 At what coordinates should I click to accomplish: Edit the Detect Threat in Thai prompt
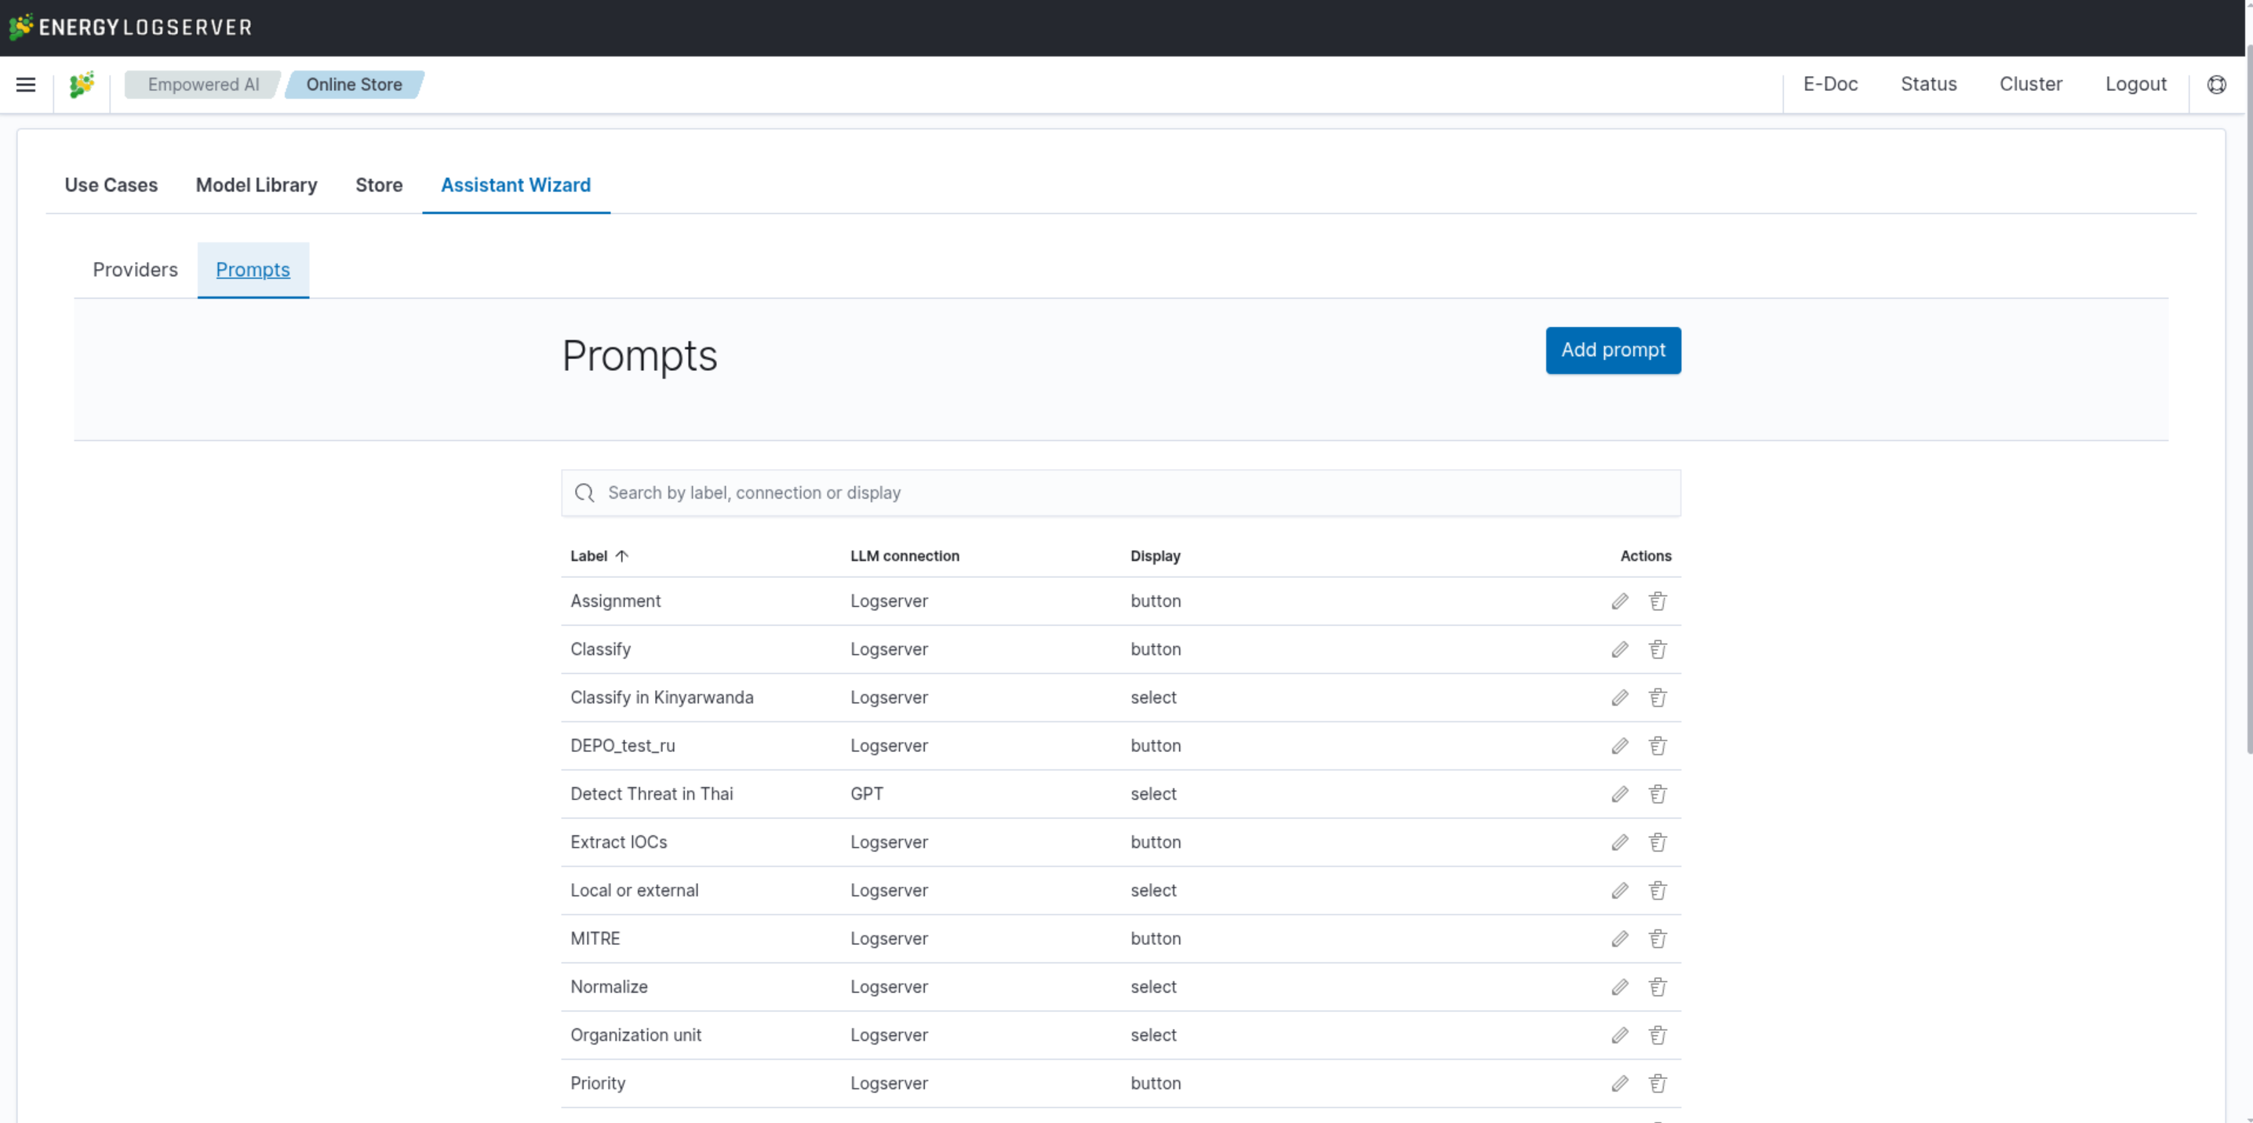coord(1620,794)
